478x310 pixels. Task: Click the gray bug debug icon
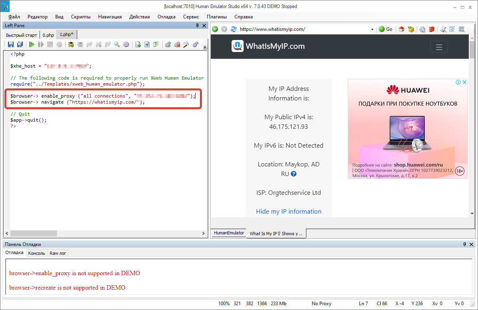[x=80, y=44]
